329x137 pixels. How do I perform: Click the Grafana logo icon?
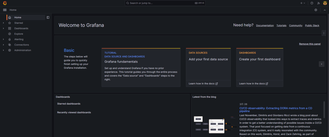pyautogui.click(x=5, y=3)
